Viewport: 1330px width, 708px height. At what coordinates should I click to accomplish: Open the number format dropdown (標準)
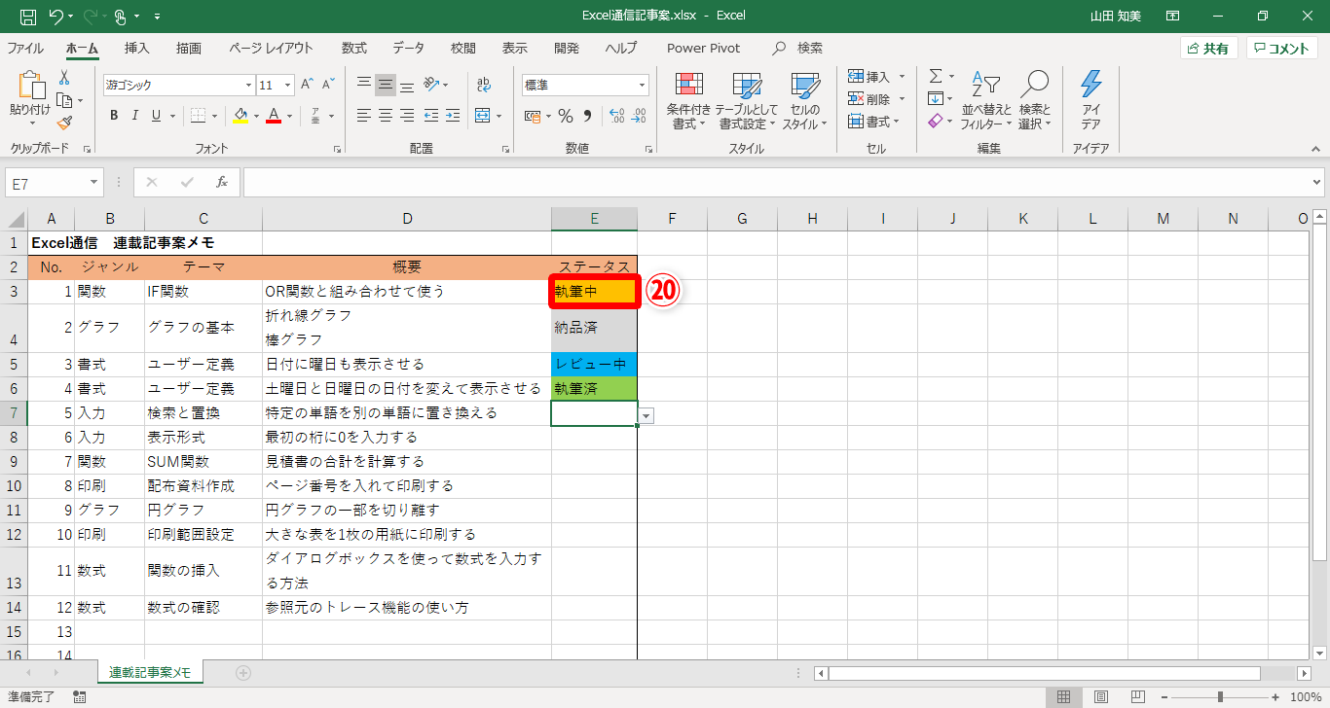[642, 85]
